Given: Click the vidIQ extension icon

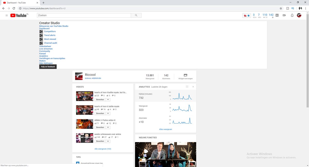Looking at the screenshot, I should click(x=293, y=8).
